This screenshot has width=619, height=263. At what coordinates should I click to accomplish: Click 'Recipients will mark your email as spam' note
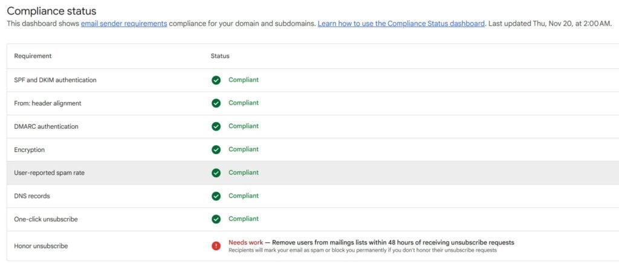tap(363, 250)
